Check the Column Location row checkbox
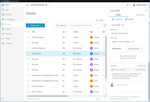Image resolution: width=150 pixels, height=102 pixels. coord(28,86)
